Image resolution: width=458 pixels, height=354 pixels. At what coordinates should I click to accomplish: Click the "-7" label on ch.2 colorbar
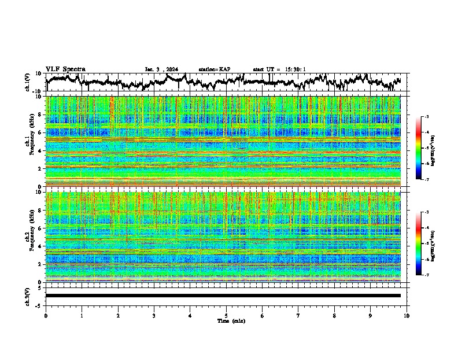tap(427, 275)
